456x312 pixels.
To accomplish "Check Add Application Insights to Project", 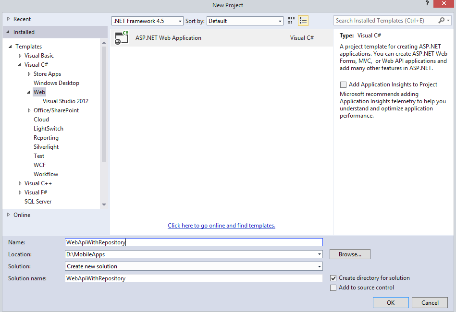I will tap(343, 84).
